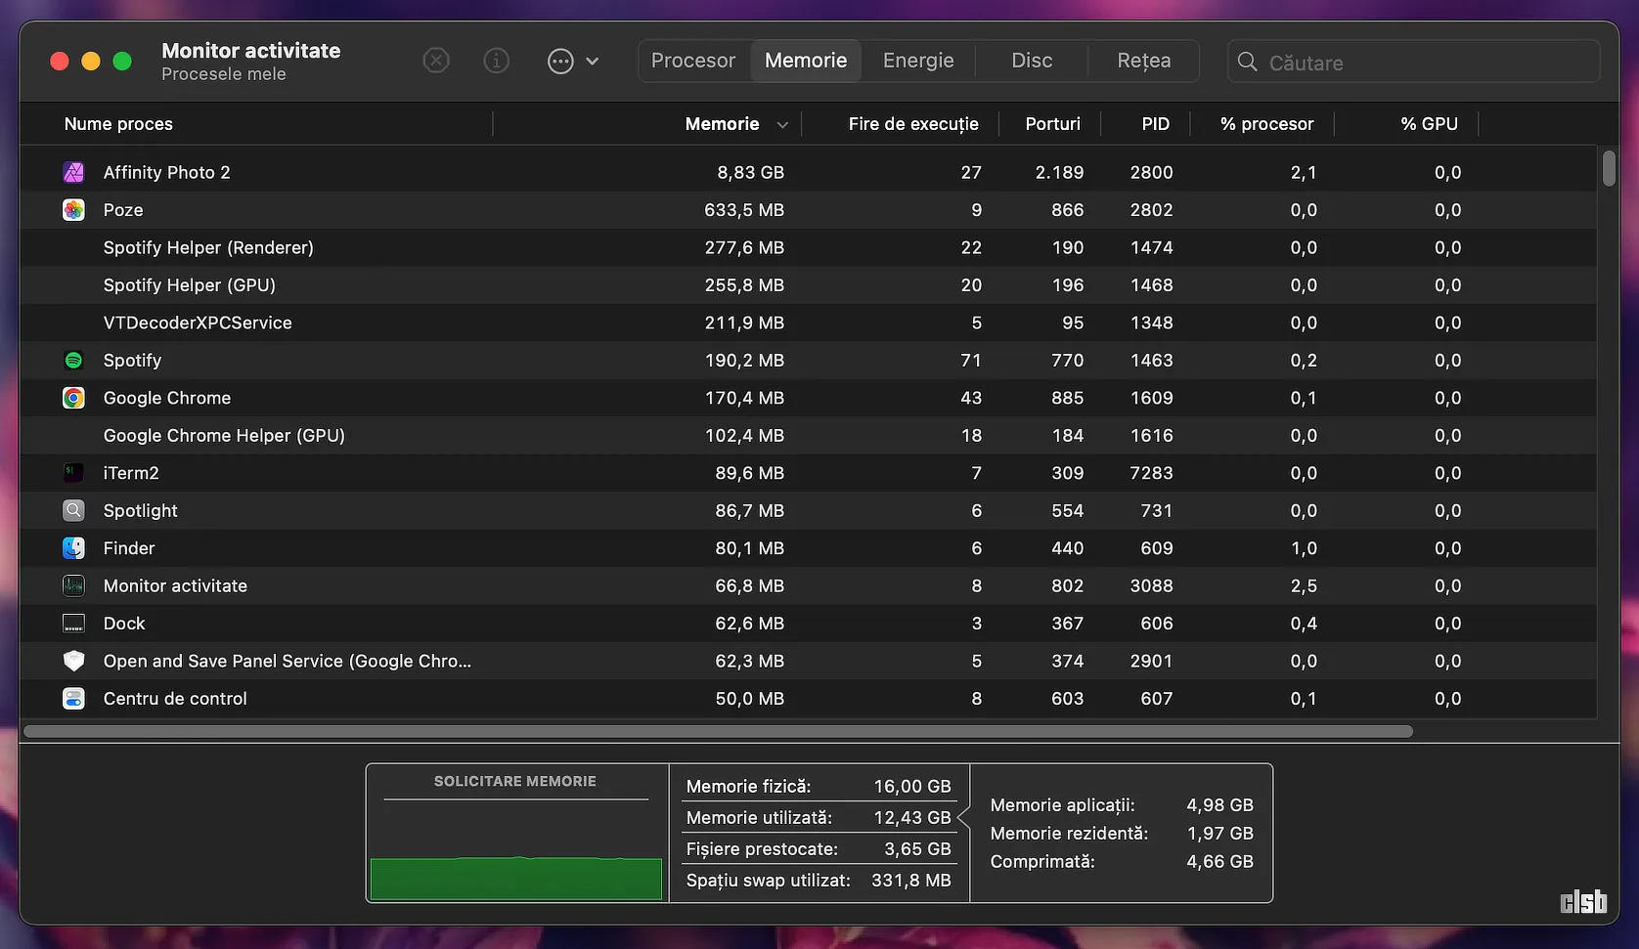The image size is (1639, 949).
Task: Click the Spotlight process icon
Action: pyautogui.click(x=73, y=510)
